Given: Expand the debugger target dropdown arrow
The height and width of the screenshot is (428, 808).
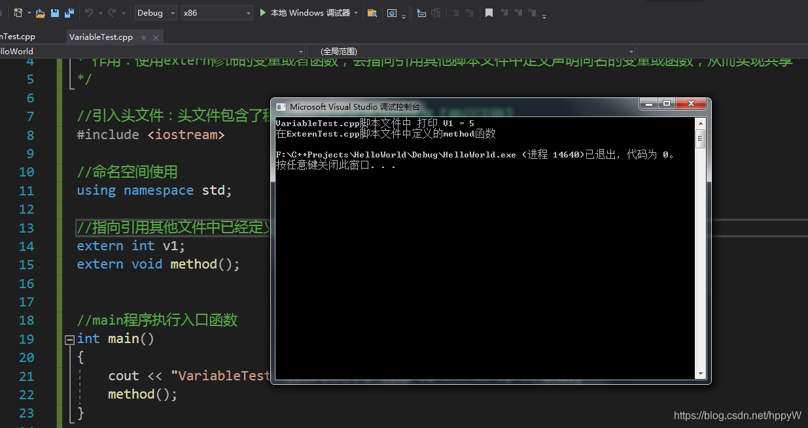Looking at the screenshot, I should (356, 13).
